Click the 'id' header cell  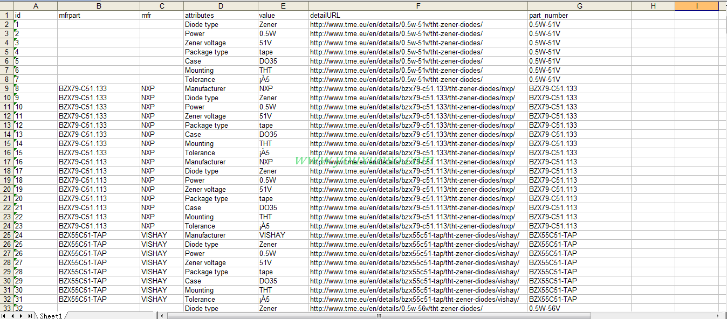click(x=36, y=16)
